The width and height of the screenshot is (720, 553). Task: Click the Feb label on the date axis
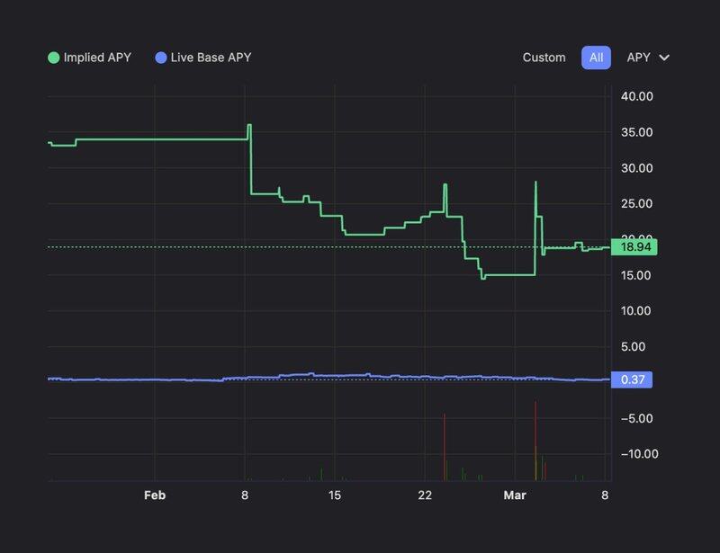coord(155,495)
